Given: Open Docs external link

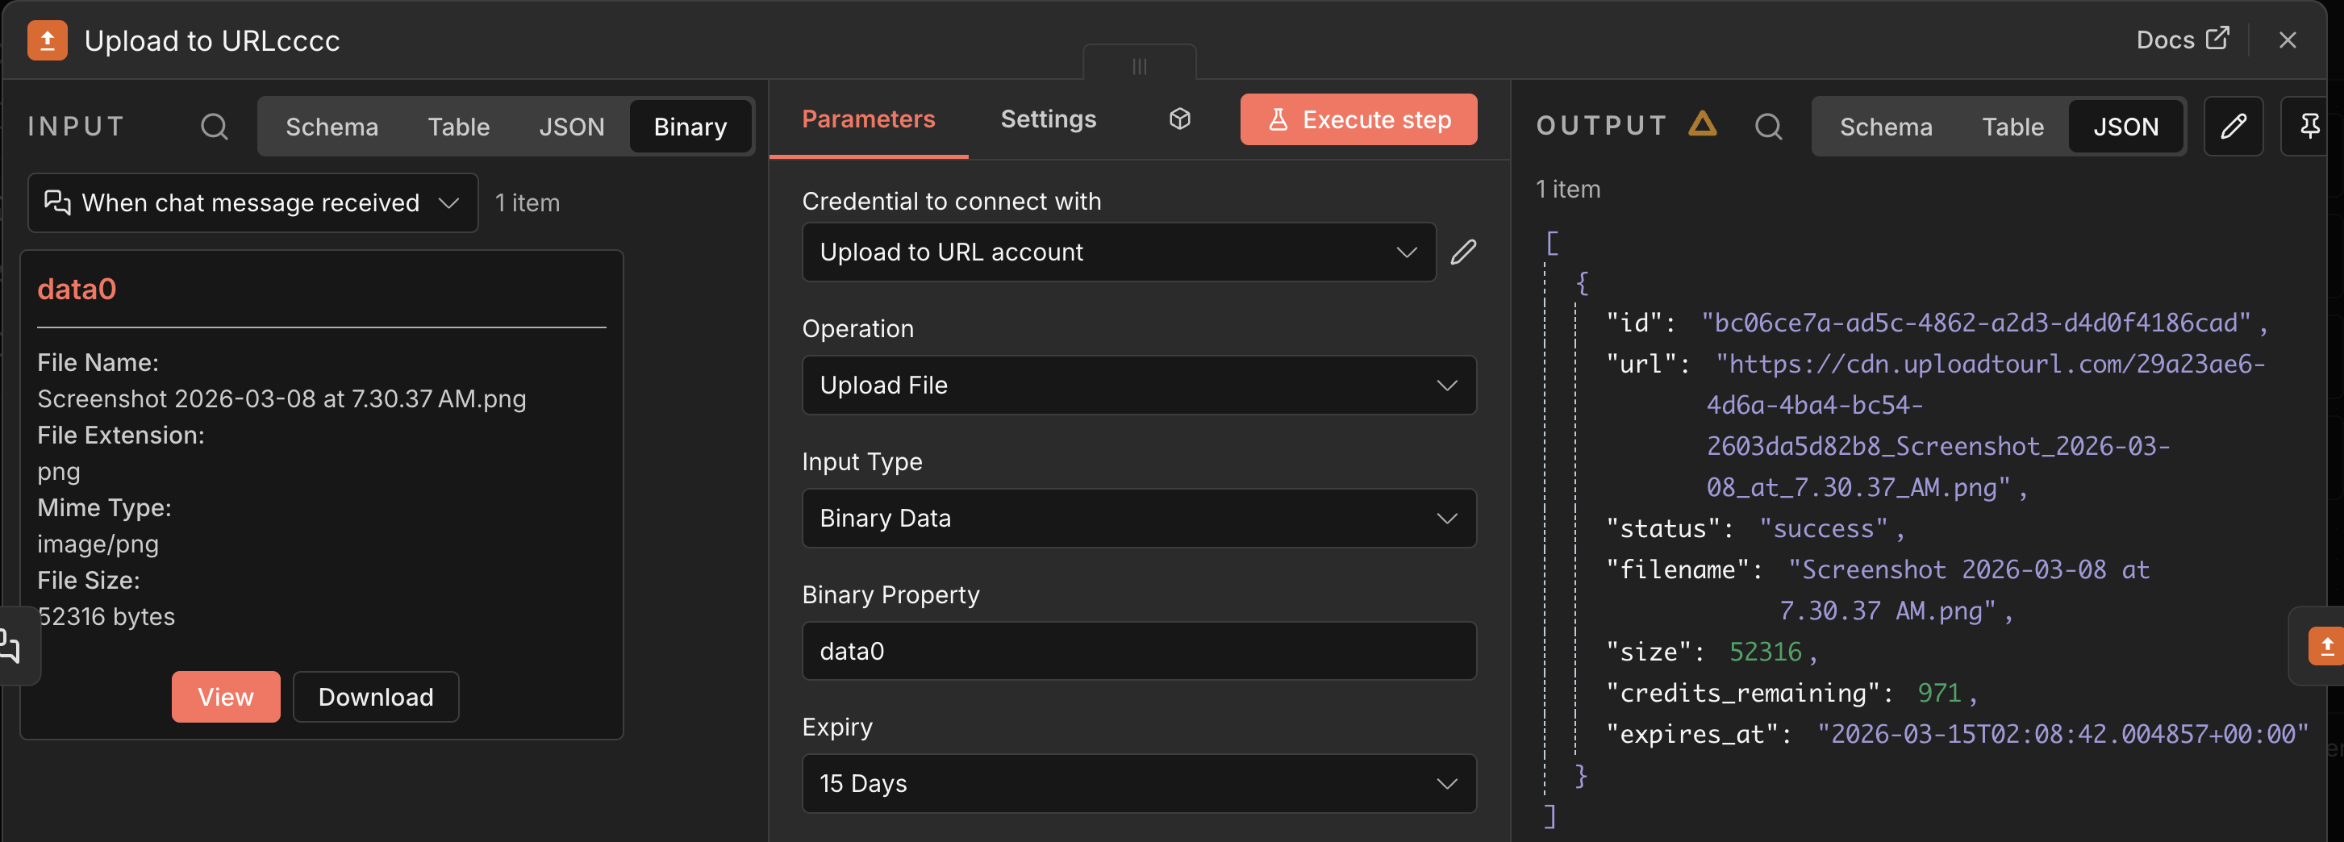Looking at the screenshot, I should 2182,40.
